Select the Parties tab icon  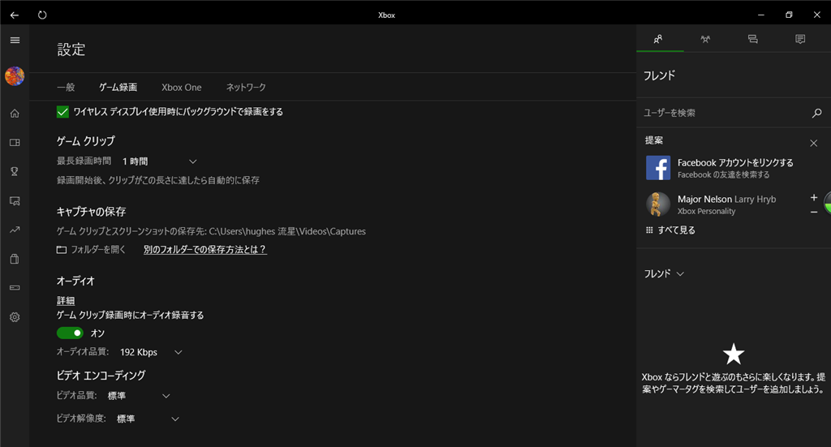pos(705,39)
